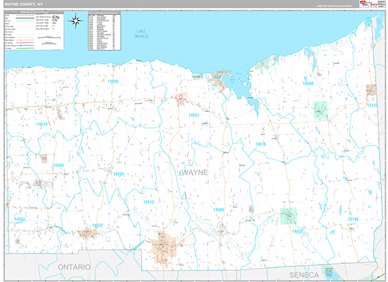
Task: Select ZIP code label 14519
Action: pos(42,124)
